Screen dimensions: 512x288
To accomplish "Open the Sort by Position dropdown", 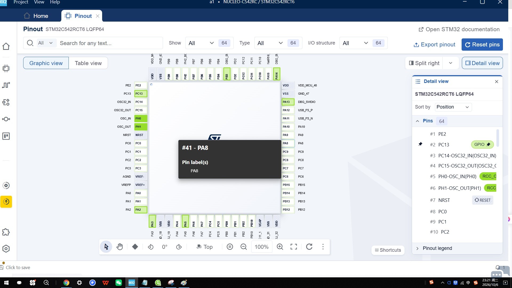I will click(x=453, y=107).
